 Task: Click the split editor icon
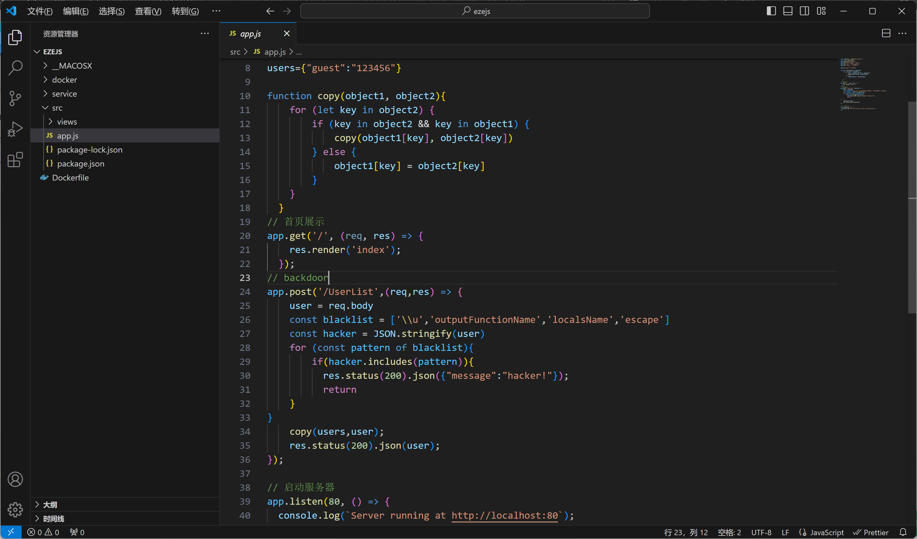(886, 33)
